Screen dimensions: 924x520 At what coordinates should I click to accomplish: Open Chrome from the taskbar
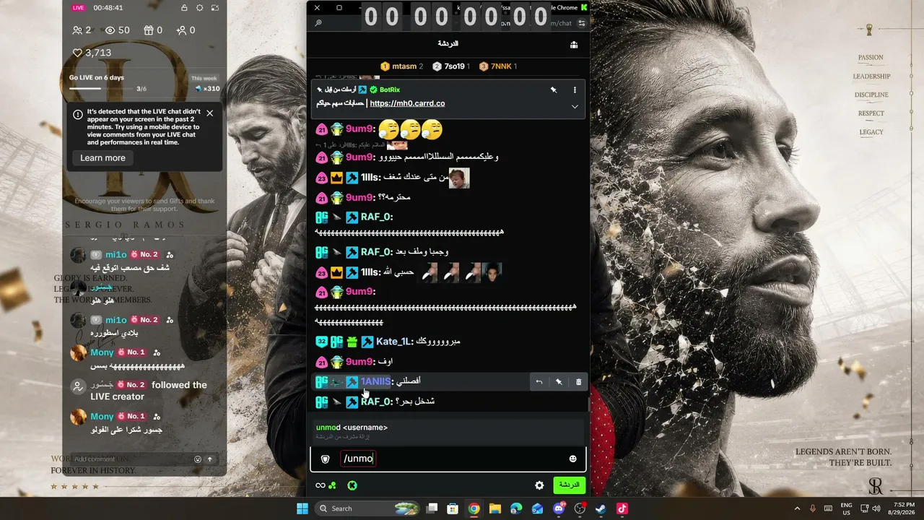point(474,508)
